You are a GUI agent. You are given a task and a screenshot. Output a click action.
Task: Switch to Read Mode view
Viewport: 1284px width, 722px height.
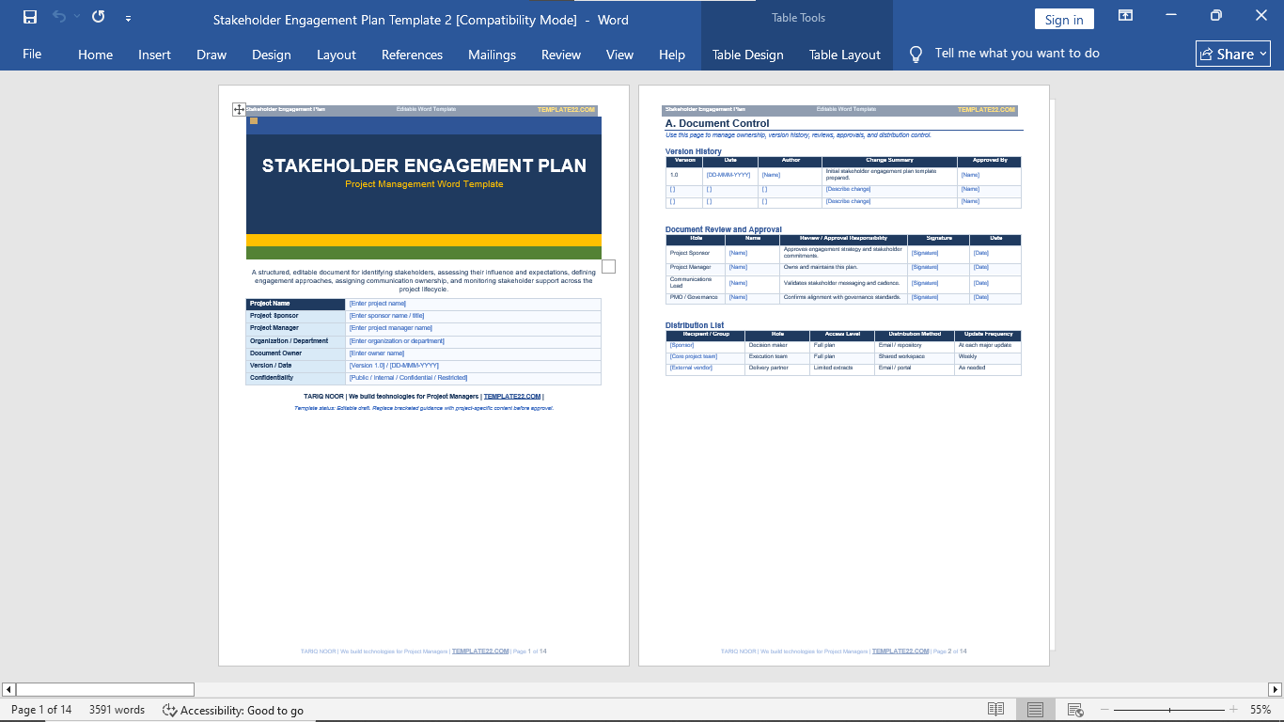[995, 710]
